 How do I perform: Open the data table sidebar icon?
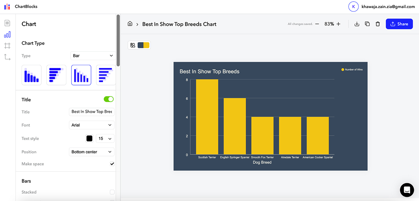coord(7,23)
